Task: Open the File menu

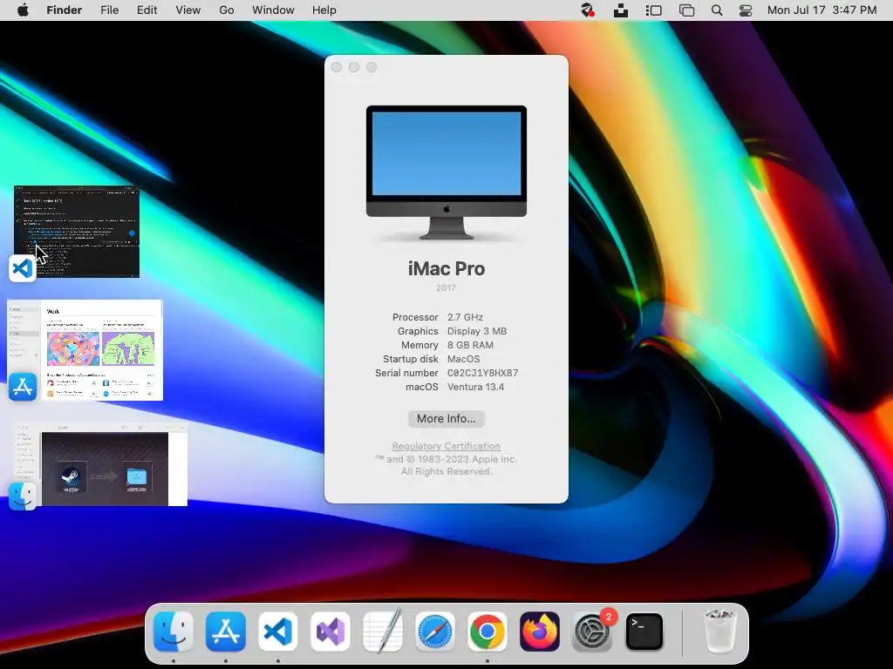Action: click(109, 10)
